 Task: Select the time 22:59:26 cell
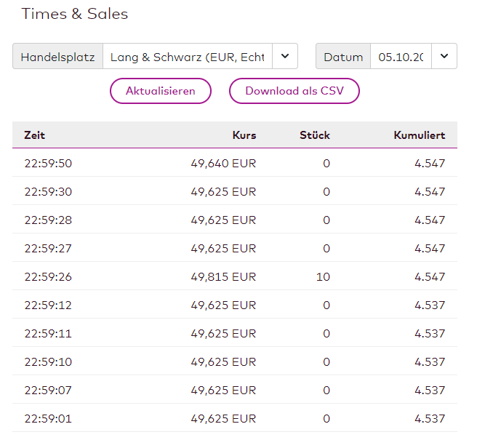point(48,276)
